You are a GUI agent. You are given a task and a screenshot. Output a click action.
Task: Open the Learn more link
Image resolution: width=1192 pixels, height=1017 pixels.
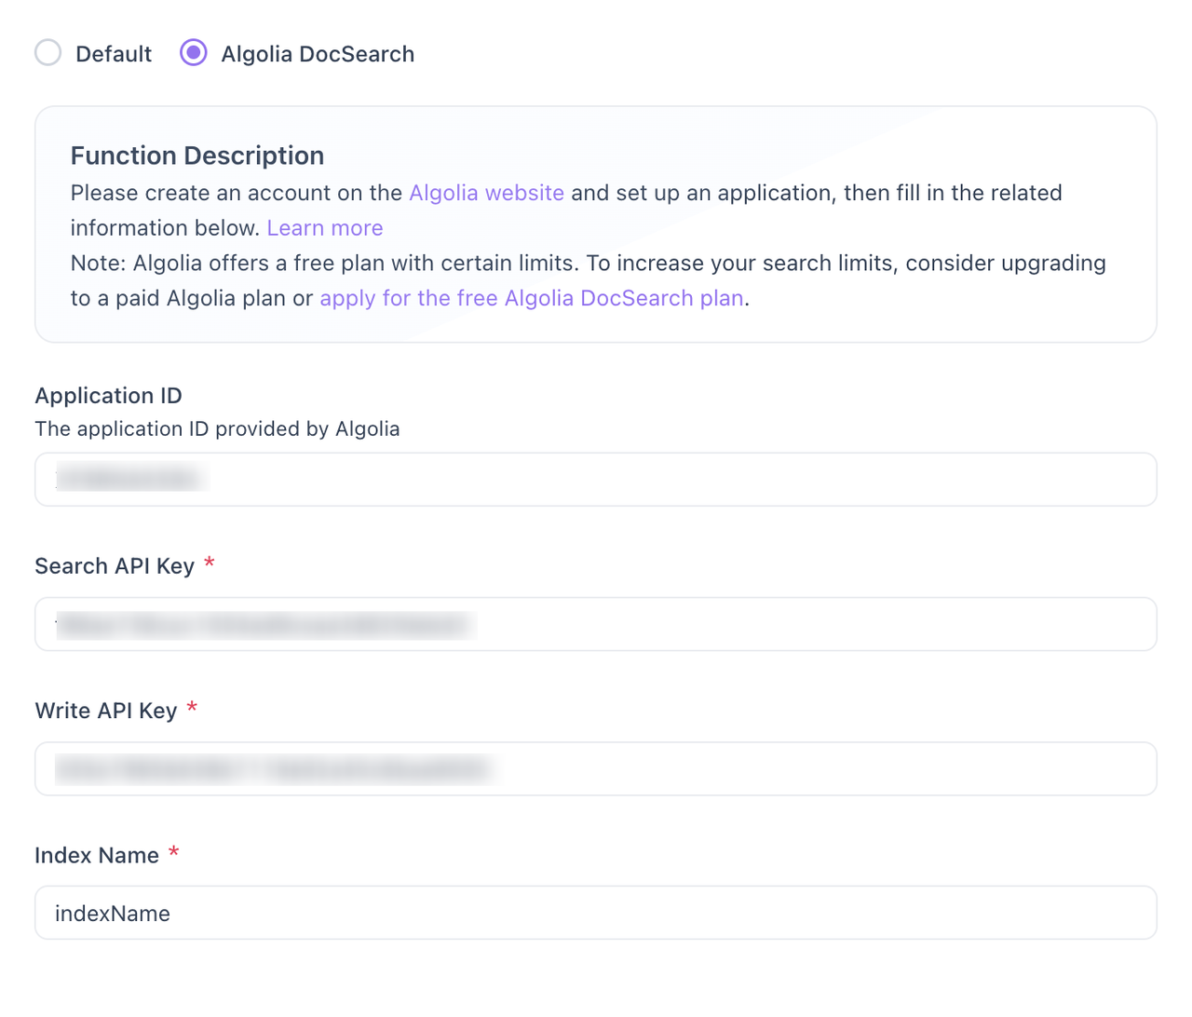tap(325, 228)
